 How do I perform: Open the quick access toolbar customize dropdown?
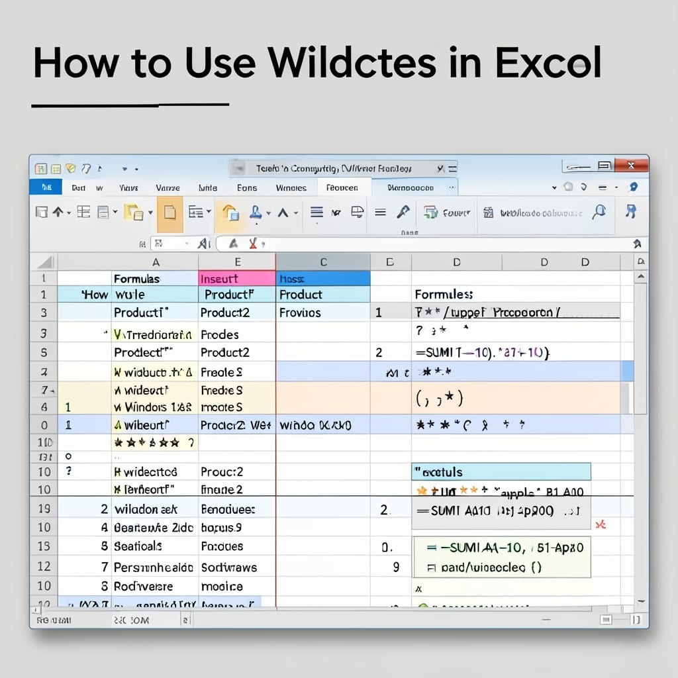(124, 169)
